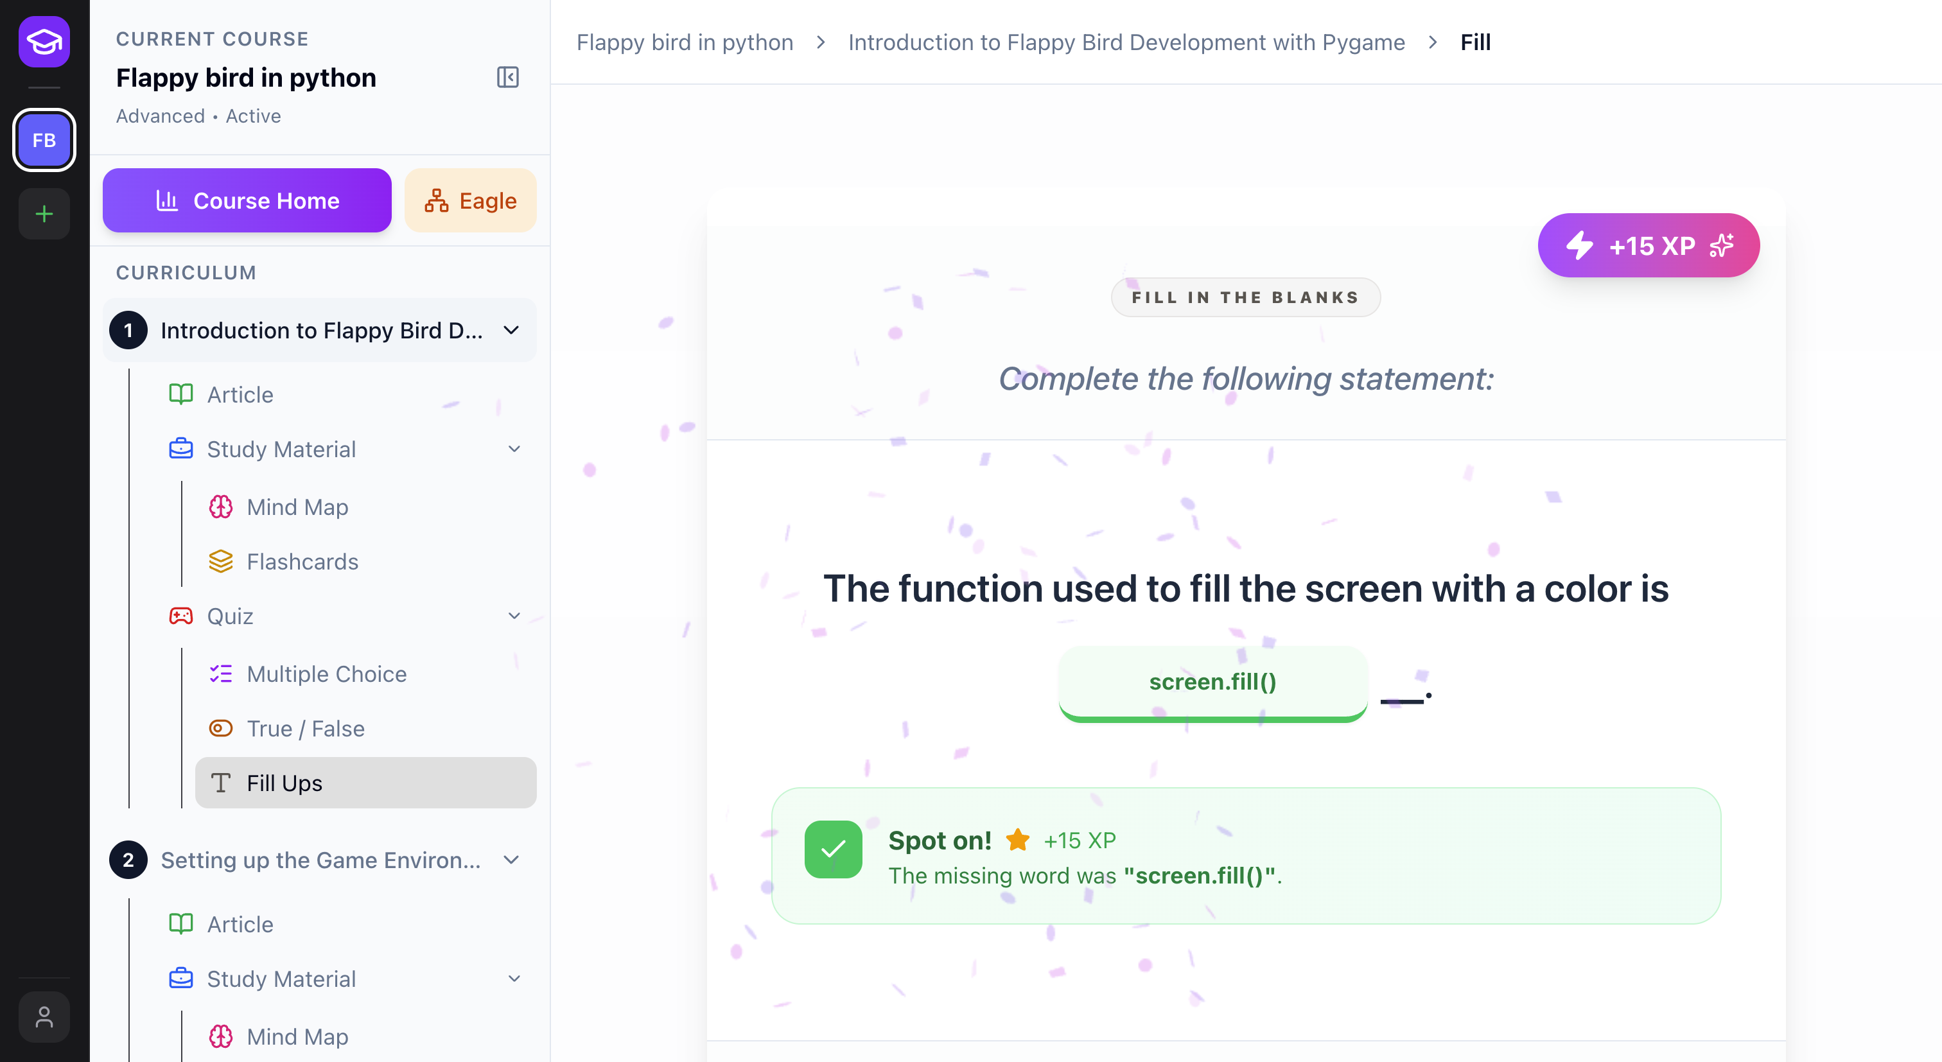This screenshot has height=1062, width=1942.
Task: Open Multiple Choice quiz item
Action: (x=326, y=674)
